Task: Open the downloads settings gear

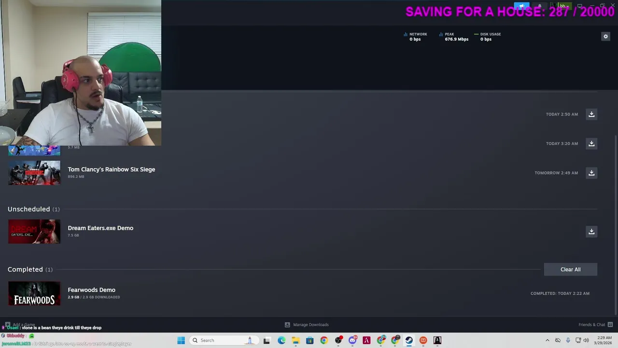Action: point(605,36)
